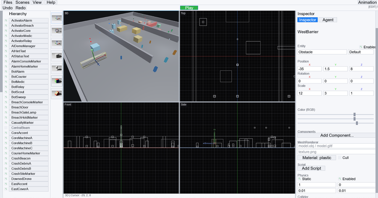
Task: Enable the CentralBeam entity checkbox
Action: click(6, 128)
